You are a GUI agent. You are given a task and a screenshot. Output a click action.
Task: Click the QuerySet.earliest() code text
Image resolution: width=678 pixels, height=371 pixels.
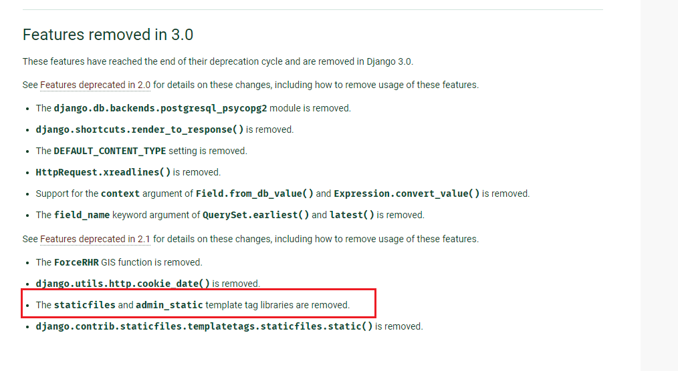point(256,216)
